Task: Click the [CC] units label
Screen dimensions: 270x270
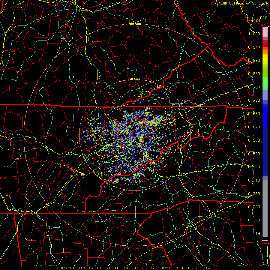Action: [256, 21]
